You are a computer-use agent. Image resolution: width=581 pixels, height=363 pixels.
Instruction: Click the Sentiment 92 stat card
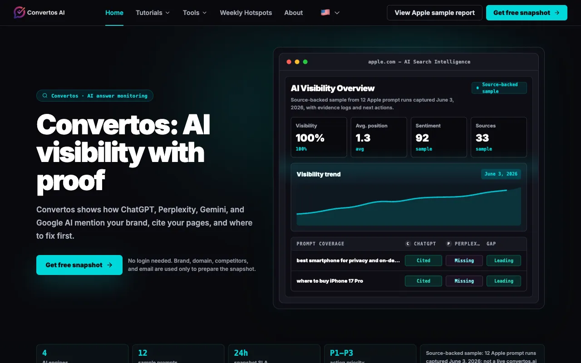click(x=439, y=137)
